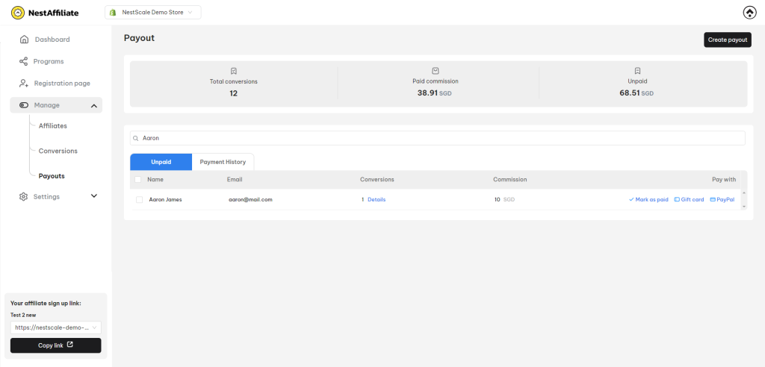
Task: Click the paid commission value 38.91 SGD
Action: point(435,92)
